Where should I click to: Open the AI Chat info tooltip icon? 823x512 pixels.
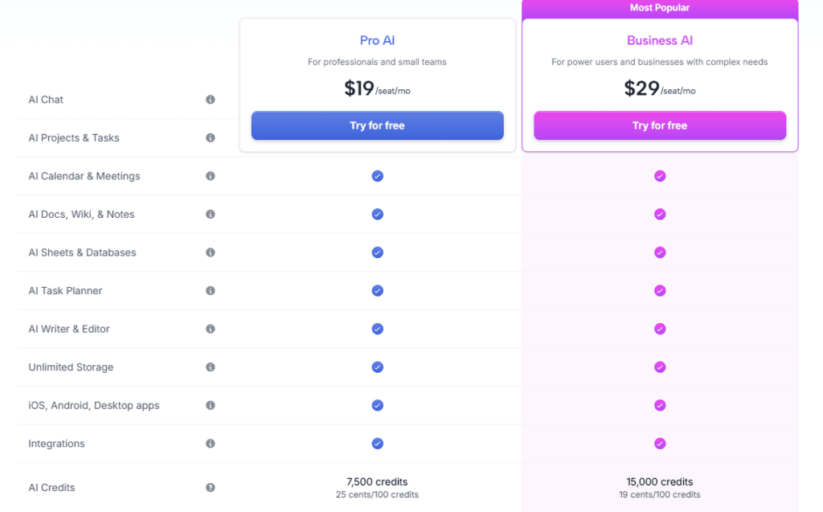click(x=210, y=100)
